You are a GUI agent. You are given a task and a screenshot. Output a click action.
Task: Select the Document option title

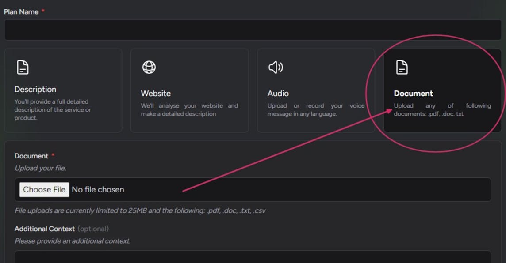(414, 94)
